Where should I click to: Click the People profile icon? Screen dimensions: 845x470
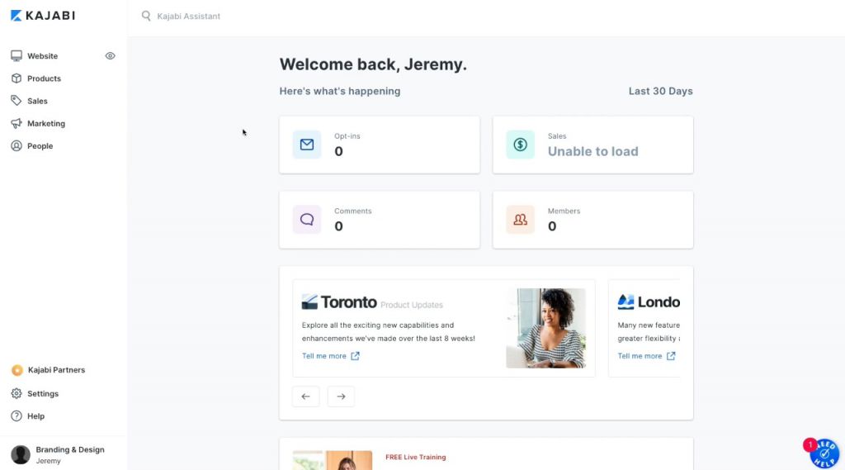click(x=17, y=145)
